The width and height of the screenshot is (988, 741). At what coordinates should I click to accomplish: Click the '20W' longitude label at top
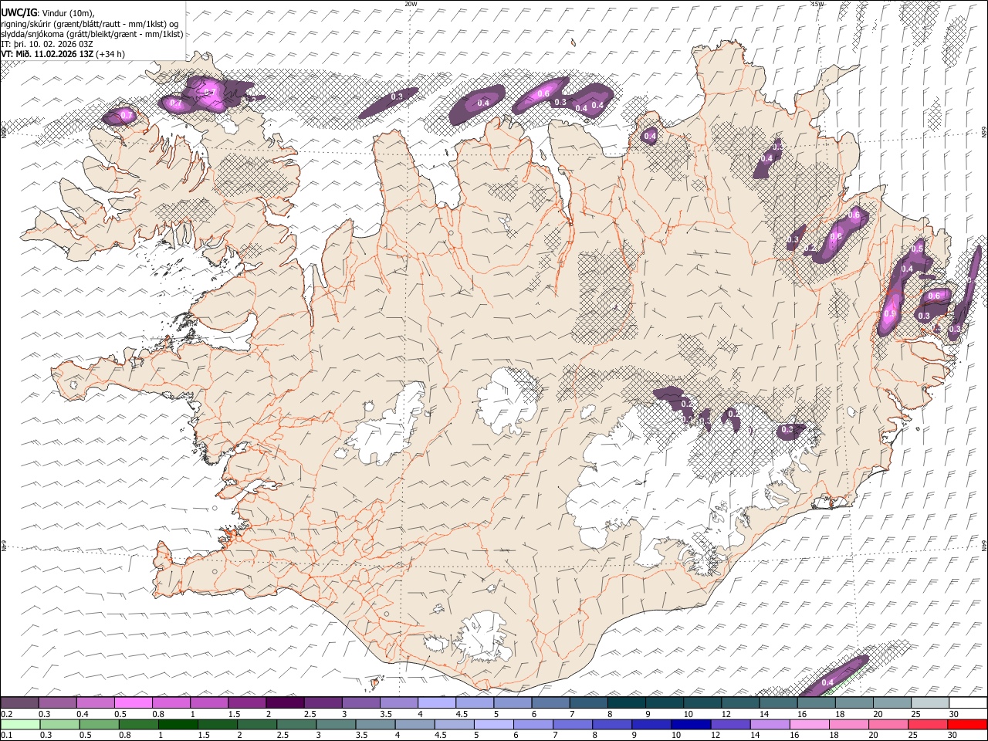tap(411, 4)
